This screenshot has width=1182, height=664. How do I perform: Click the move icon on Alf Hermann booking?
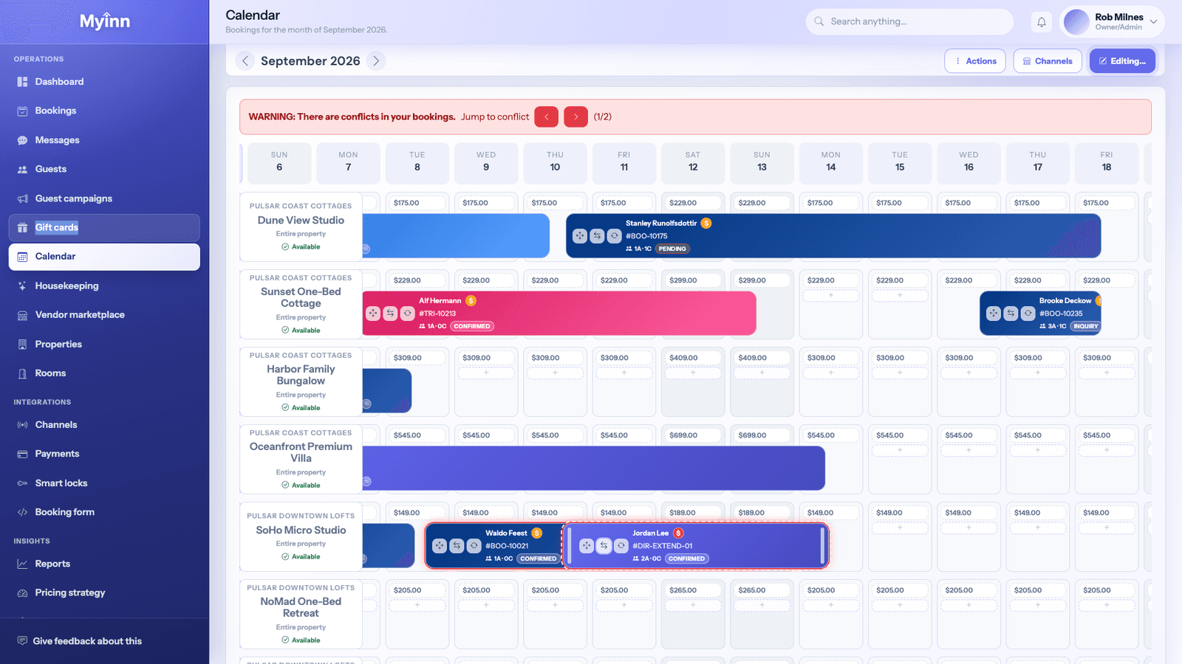(373, 314)
